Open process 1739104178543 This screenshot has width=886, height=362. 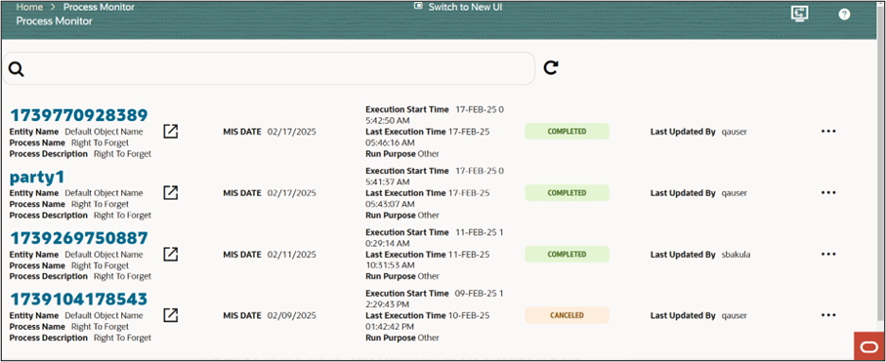click(x=78, y=299)
